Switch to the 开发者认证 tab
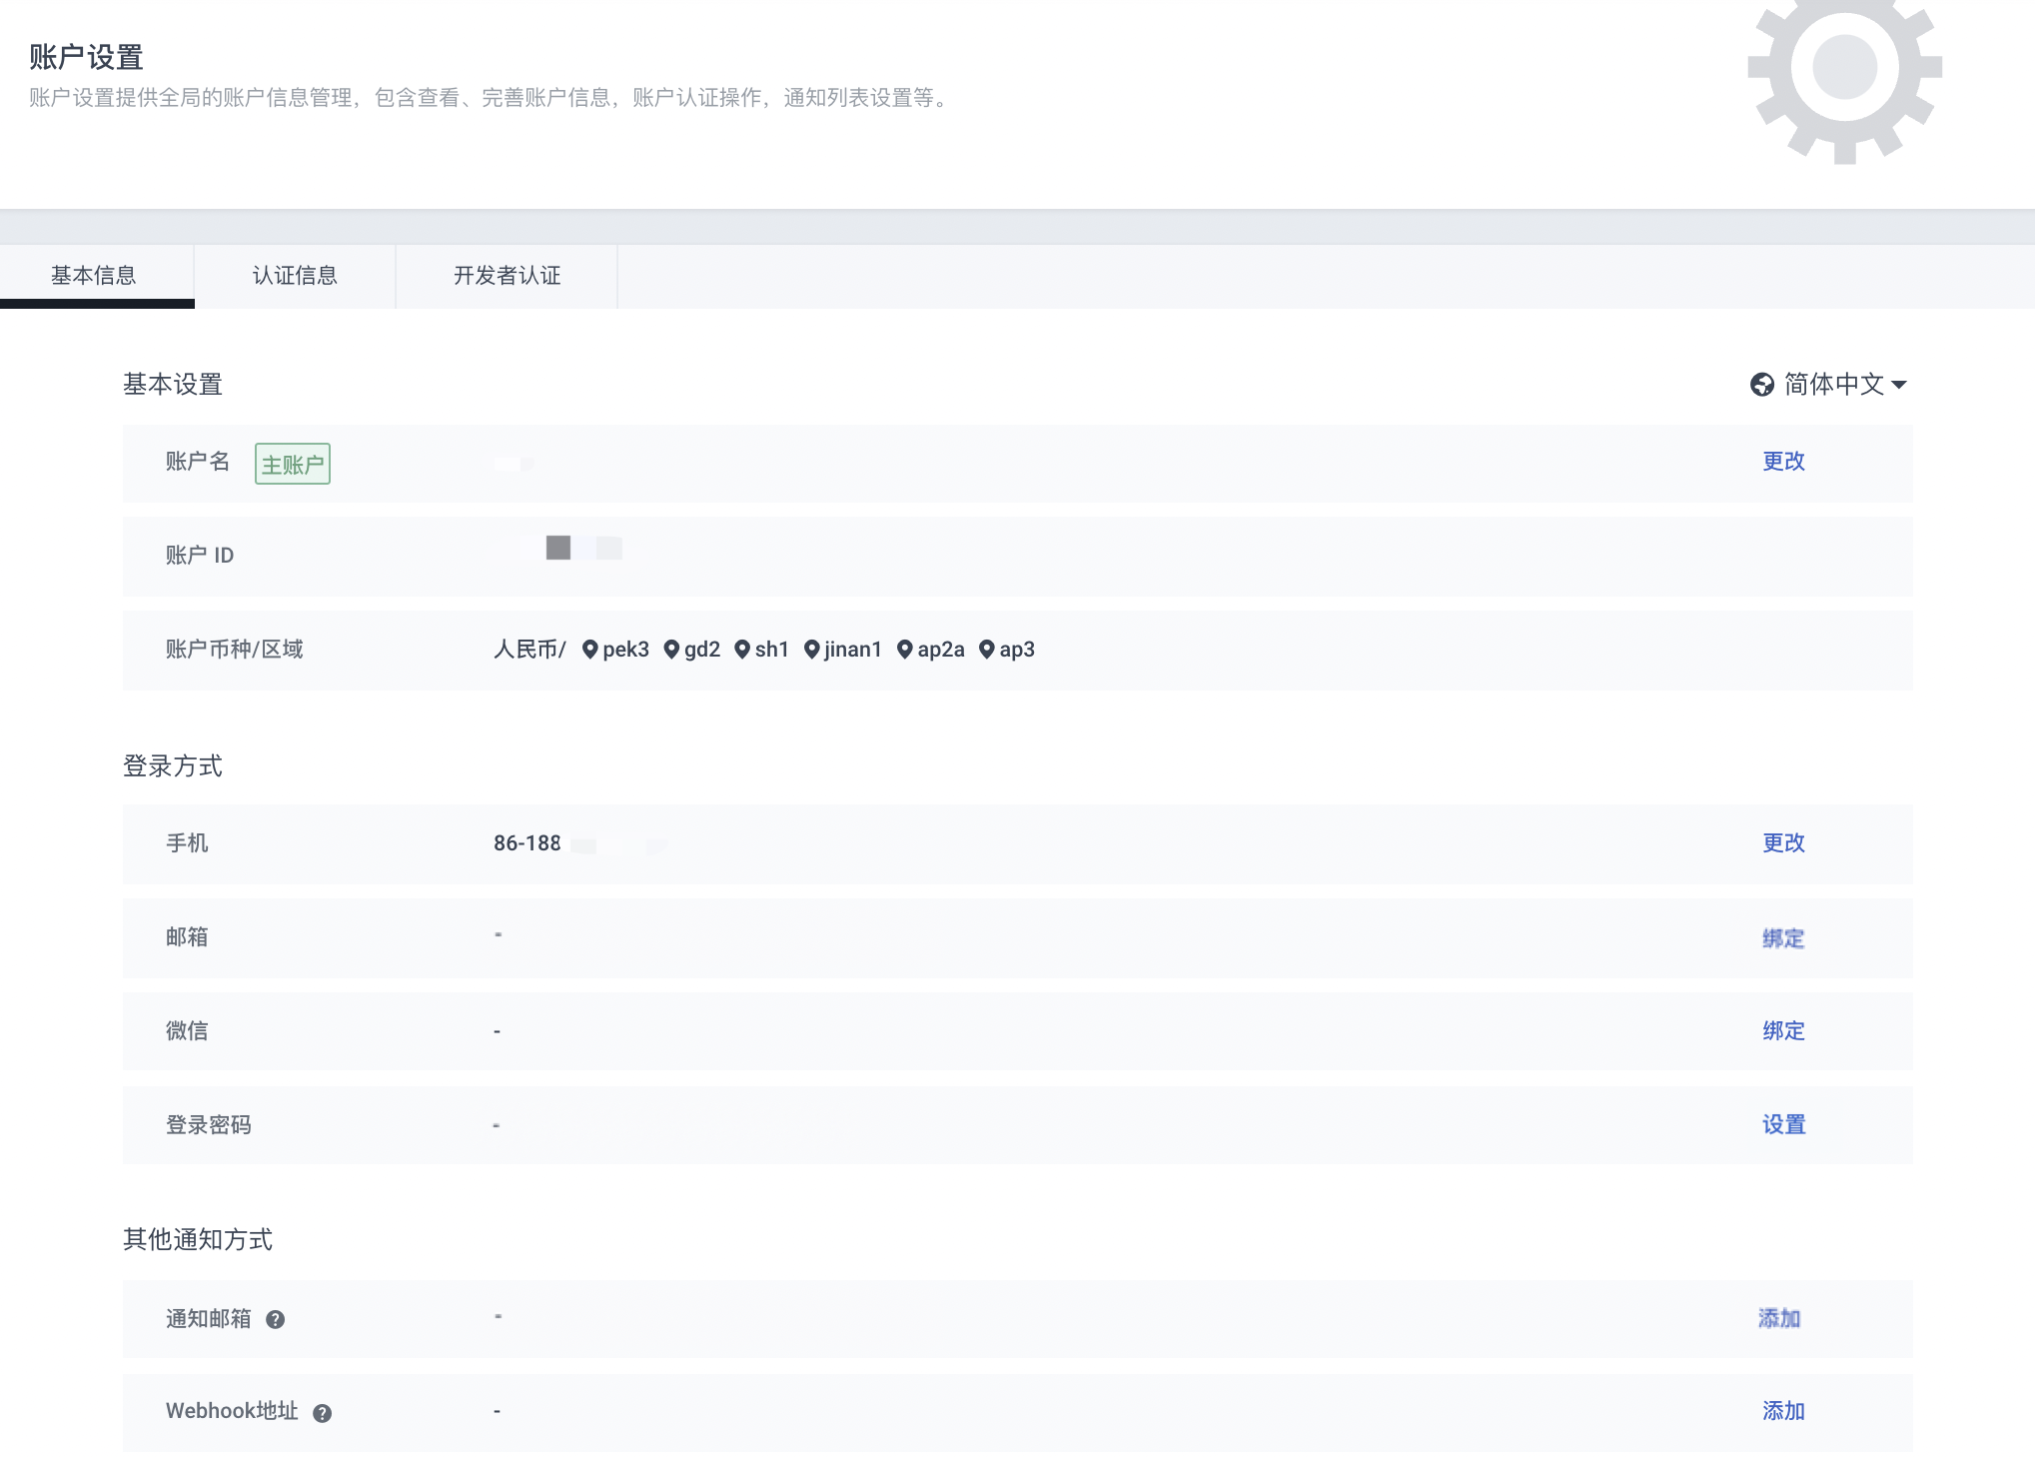 pos(508,275)
